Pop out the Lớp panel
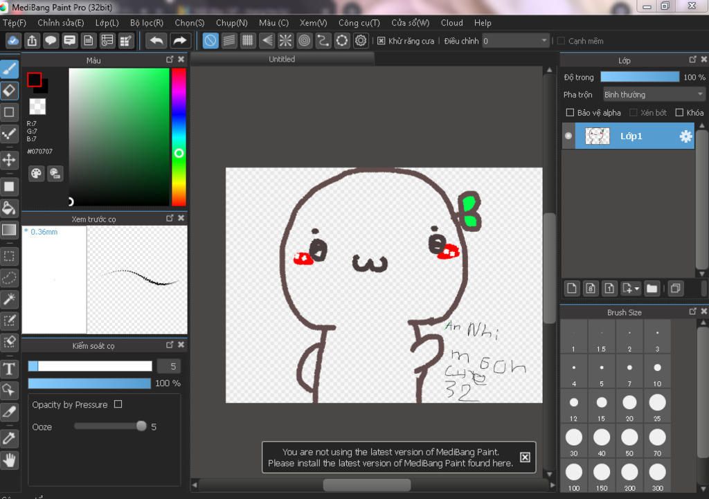 [x=692, y=60]
